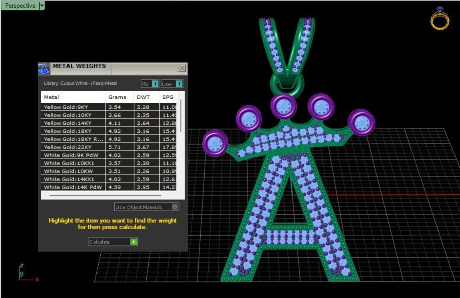Click the Library: Cutout White - (Fast)-Metal label
This screenshot has width=460, height=298.
pyautogui.click(x=80, y=83)
